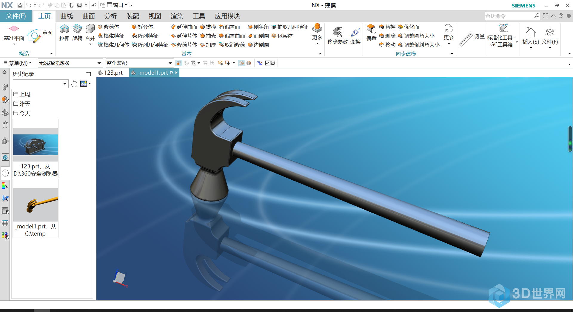Click the 替换 replace face tool
This screenshot has width=573, height=312.
click(x=387, y=27)
